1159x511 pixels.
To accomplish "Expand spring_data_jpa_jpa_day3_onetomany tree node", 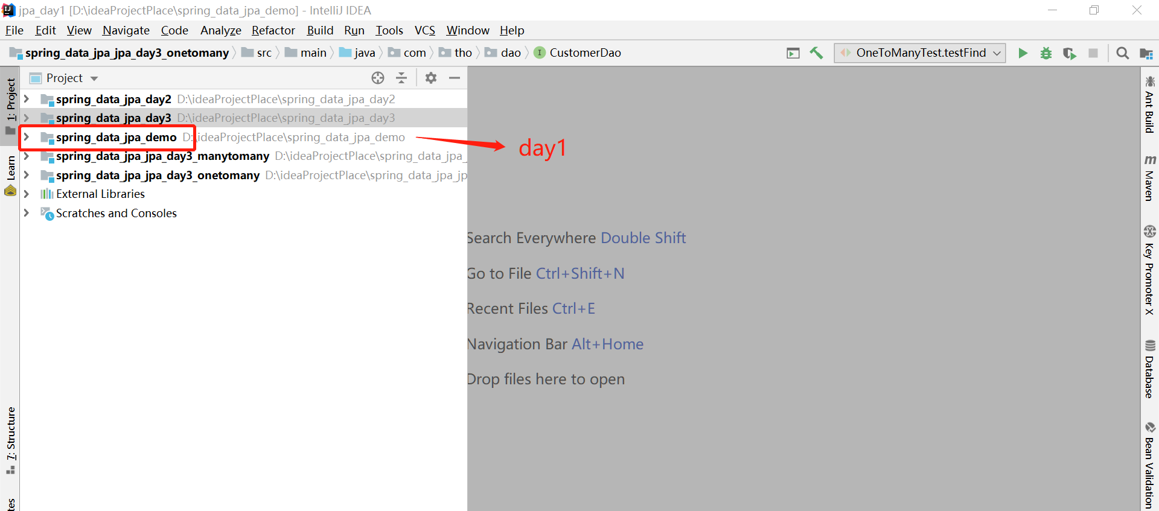I will (x=27, y=175).
